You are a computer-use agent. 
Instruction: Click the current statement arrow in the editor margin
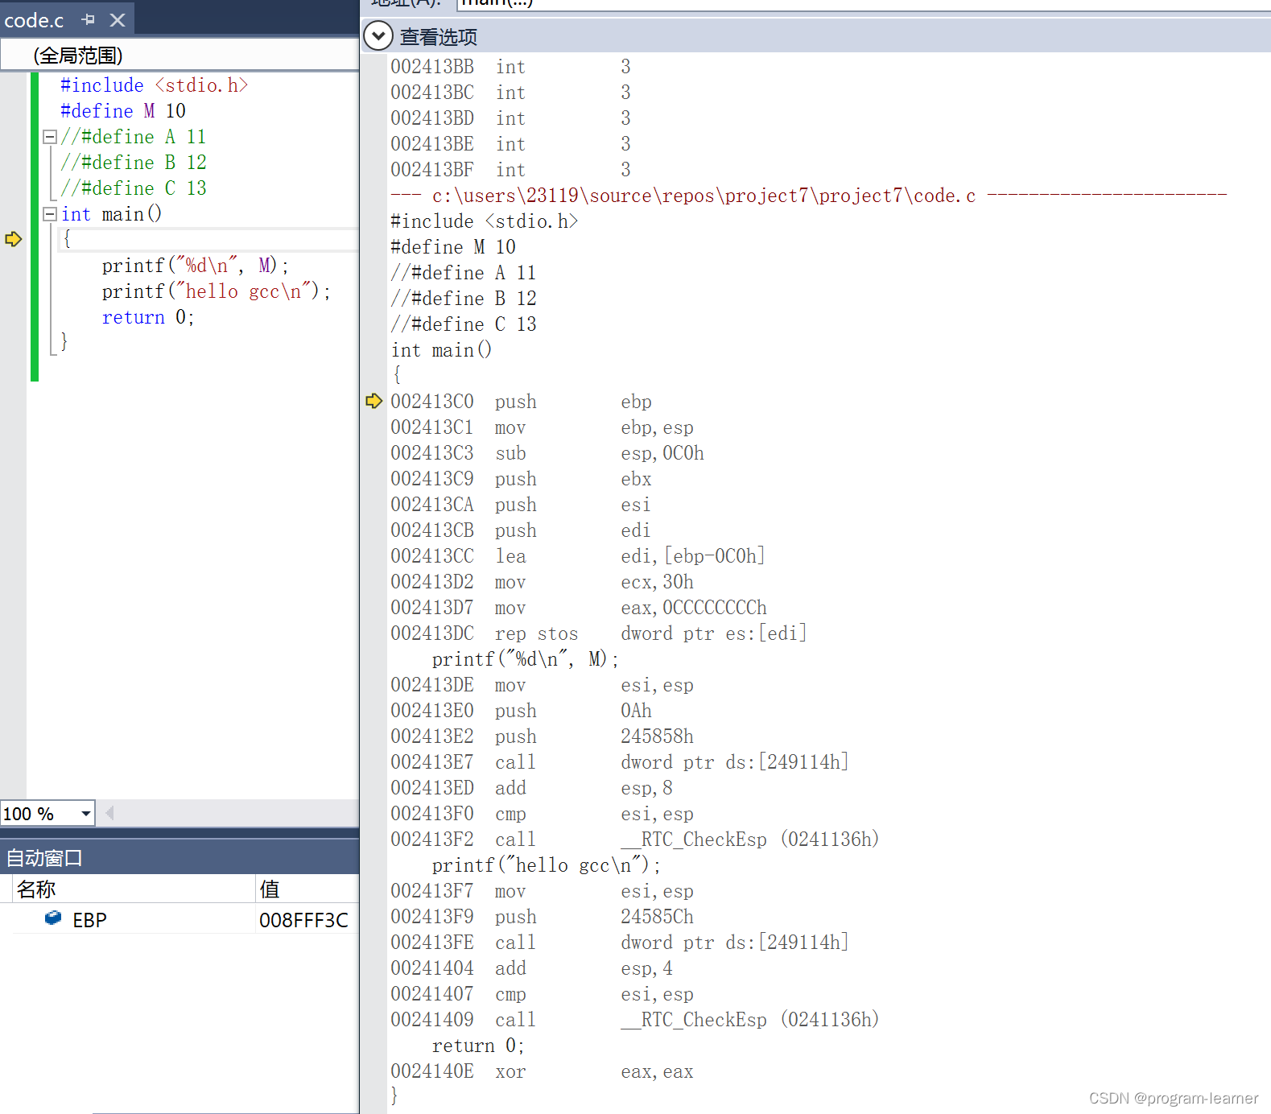[x=13, y=239]
